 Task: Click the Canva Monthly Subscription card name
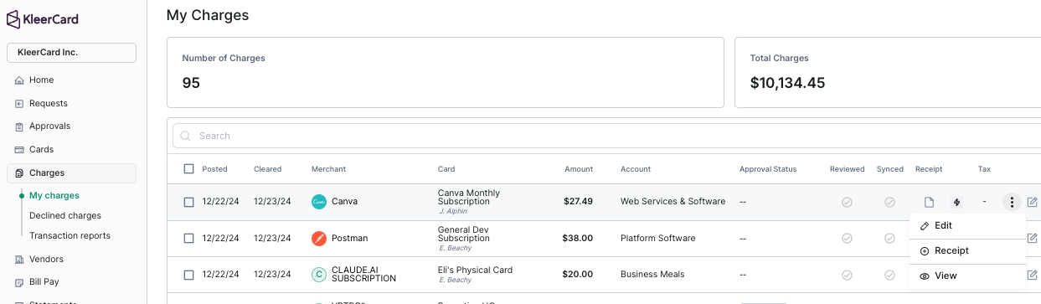pyautogui.click(x=469, y=198)
